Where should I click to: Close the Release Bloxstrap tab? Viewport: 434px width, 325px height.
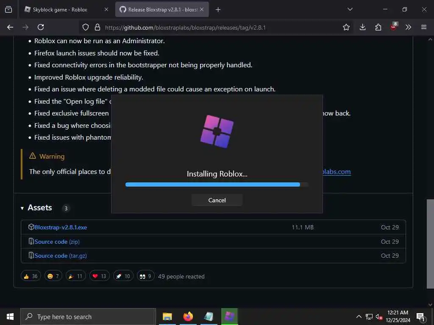(x=202, y=9)
